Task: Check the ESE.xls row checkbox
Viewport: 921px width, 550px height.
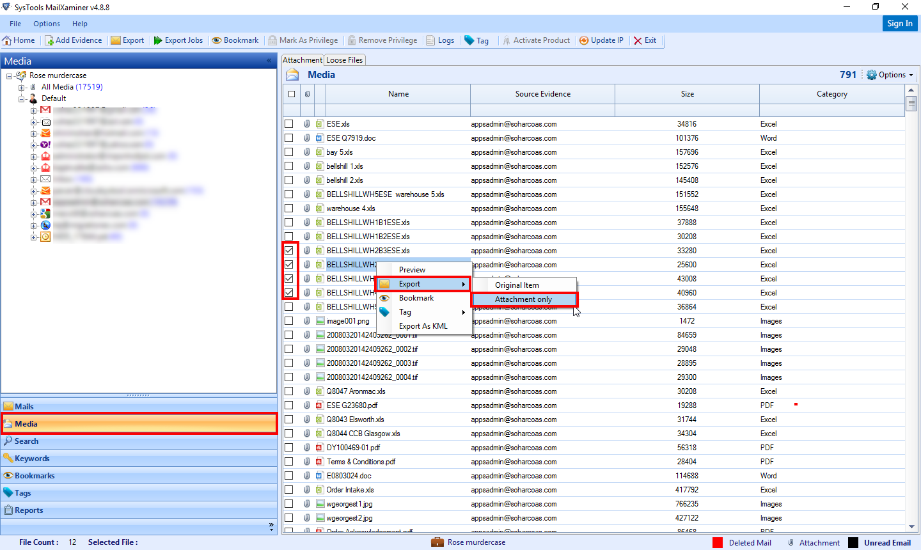Action: [289, 124]
